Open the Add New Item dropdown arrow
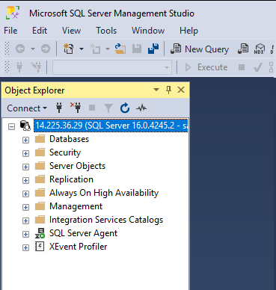 pos(108,49)
